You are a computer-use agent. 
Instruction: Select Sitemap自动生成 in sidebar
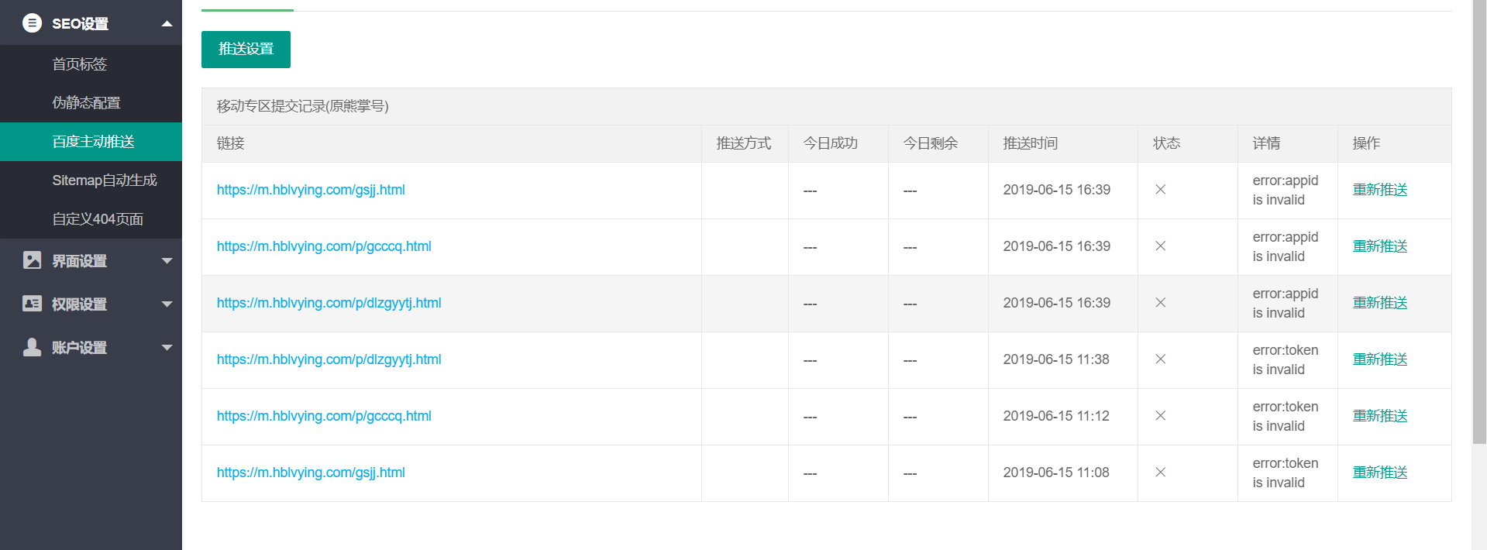pos(105,180)
